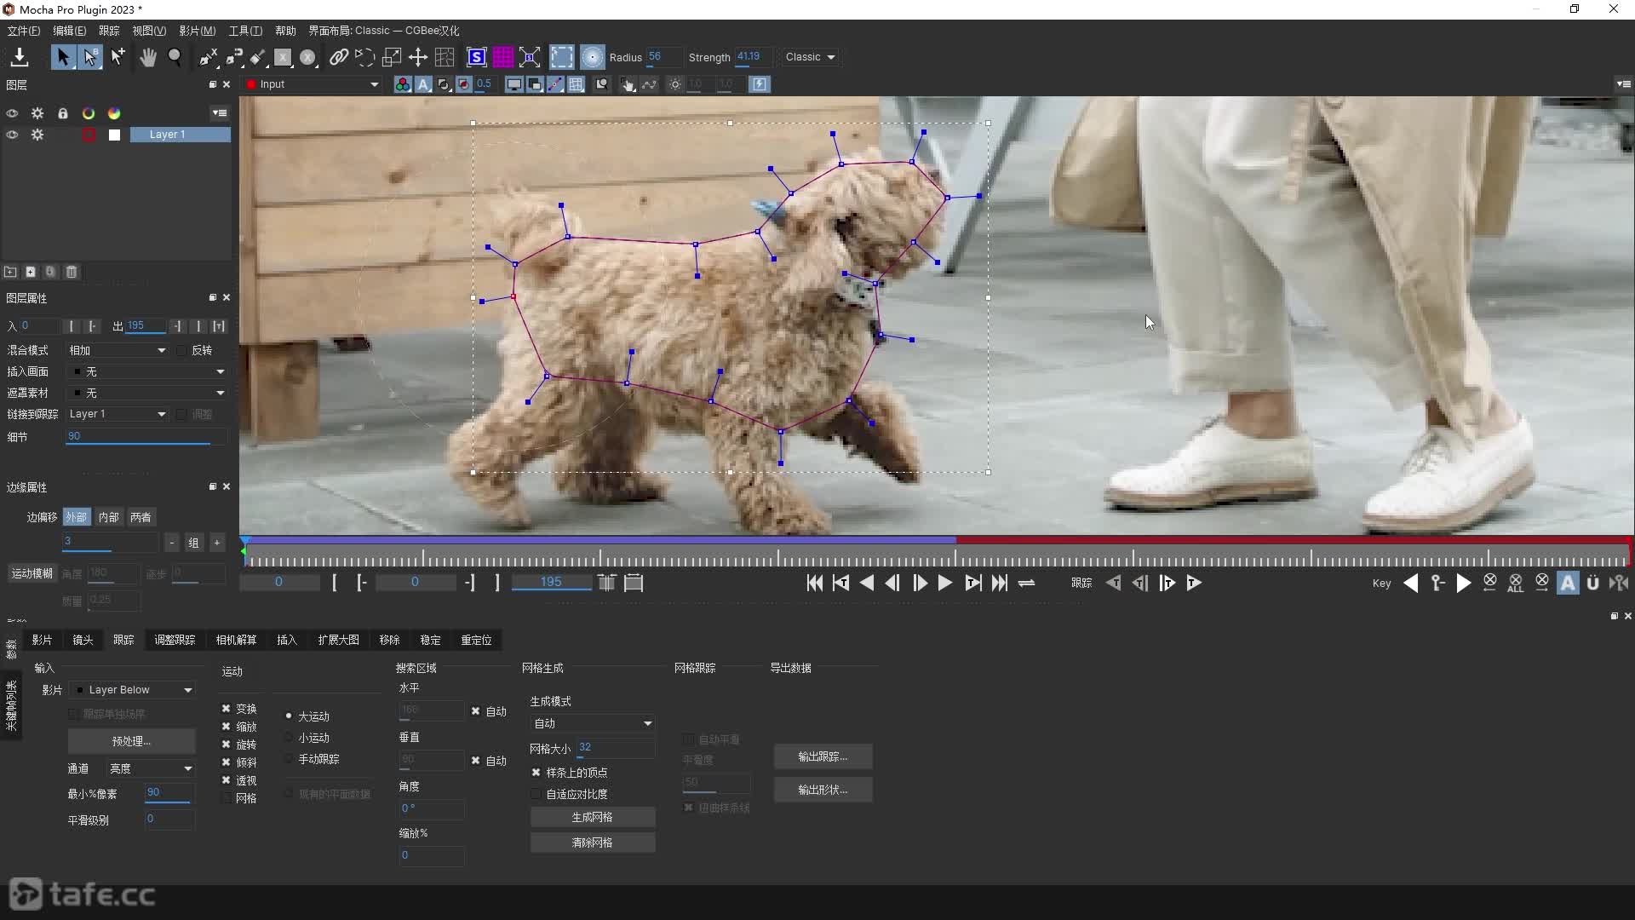Play the clip forward
The image size is (1635, 920).
tap(944, 583)
